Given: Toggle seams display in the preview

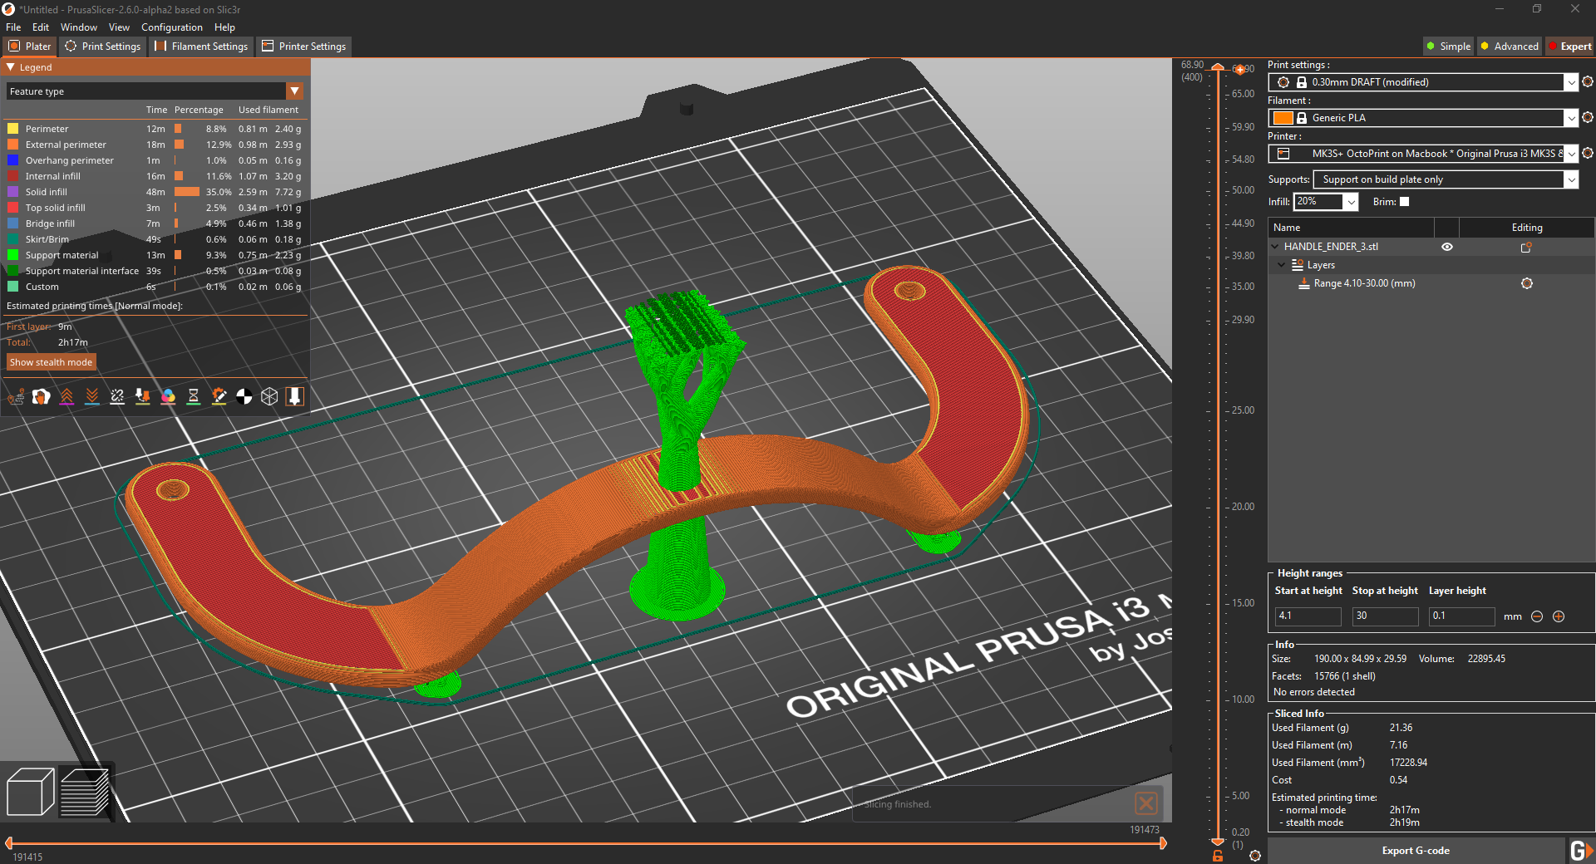Looking at the screenshot, I should click(x=117, y=397).
